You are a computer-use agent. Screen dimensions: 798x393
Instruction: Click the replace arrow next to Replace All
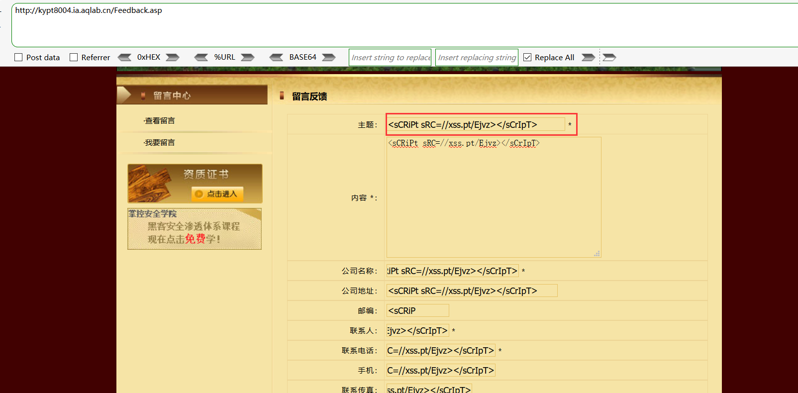(589, 57)
